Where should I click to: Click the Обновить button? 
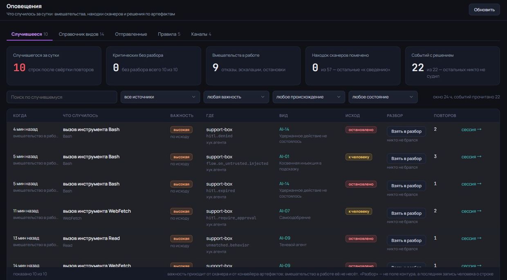pyautogui.click(x=484, y=9)
